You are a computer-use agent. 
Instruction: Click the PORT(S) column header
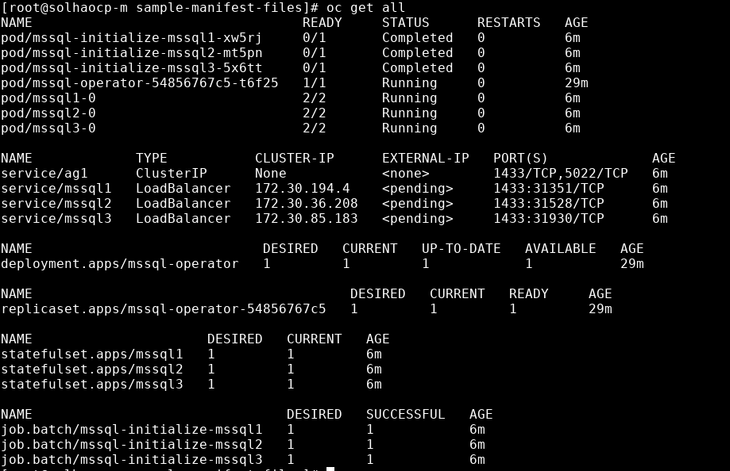[521, 159]
